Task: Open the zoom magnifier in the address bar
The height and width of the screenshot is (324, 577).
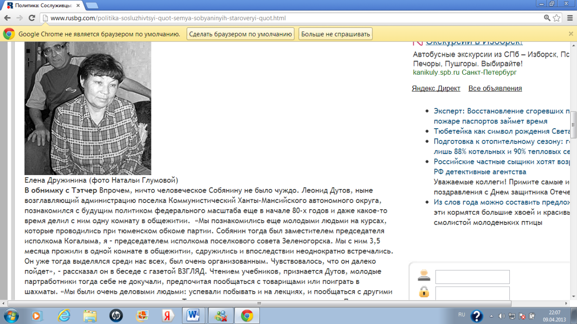Action: [x=547, y=18]
